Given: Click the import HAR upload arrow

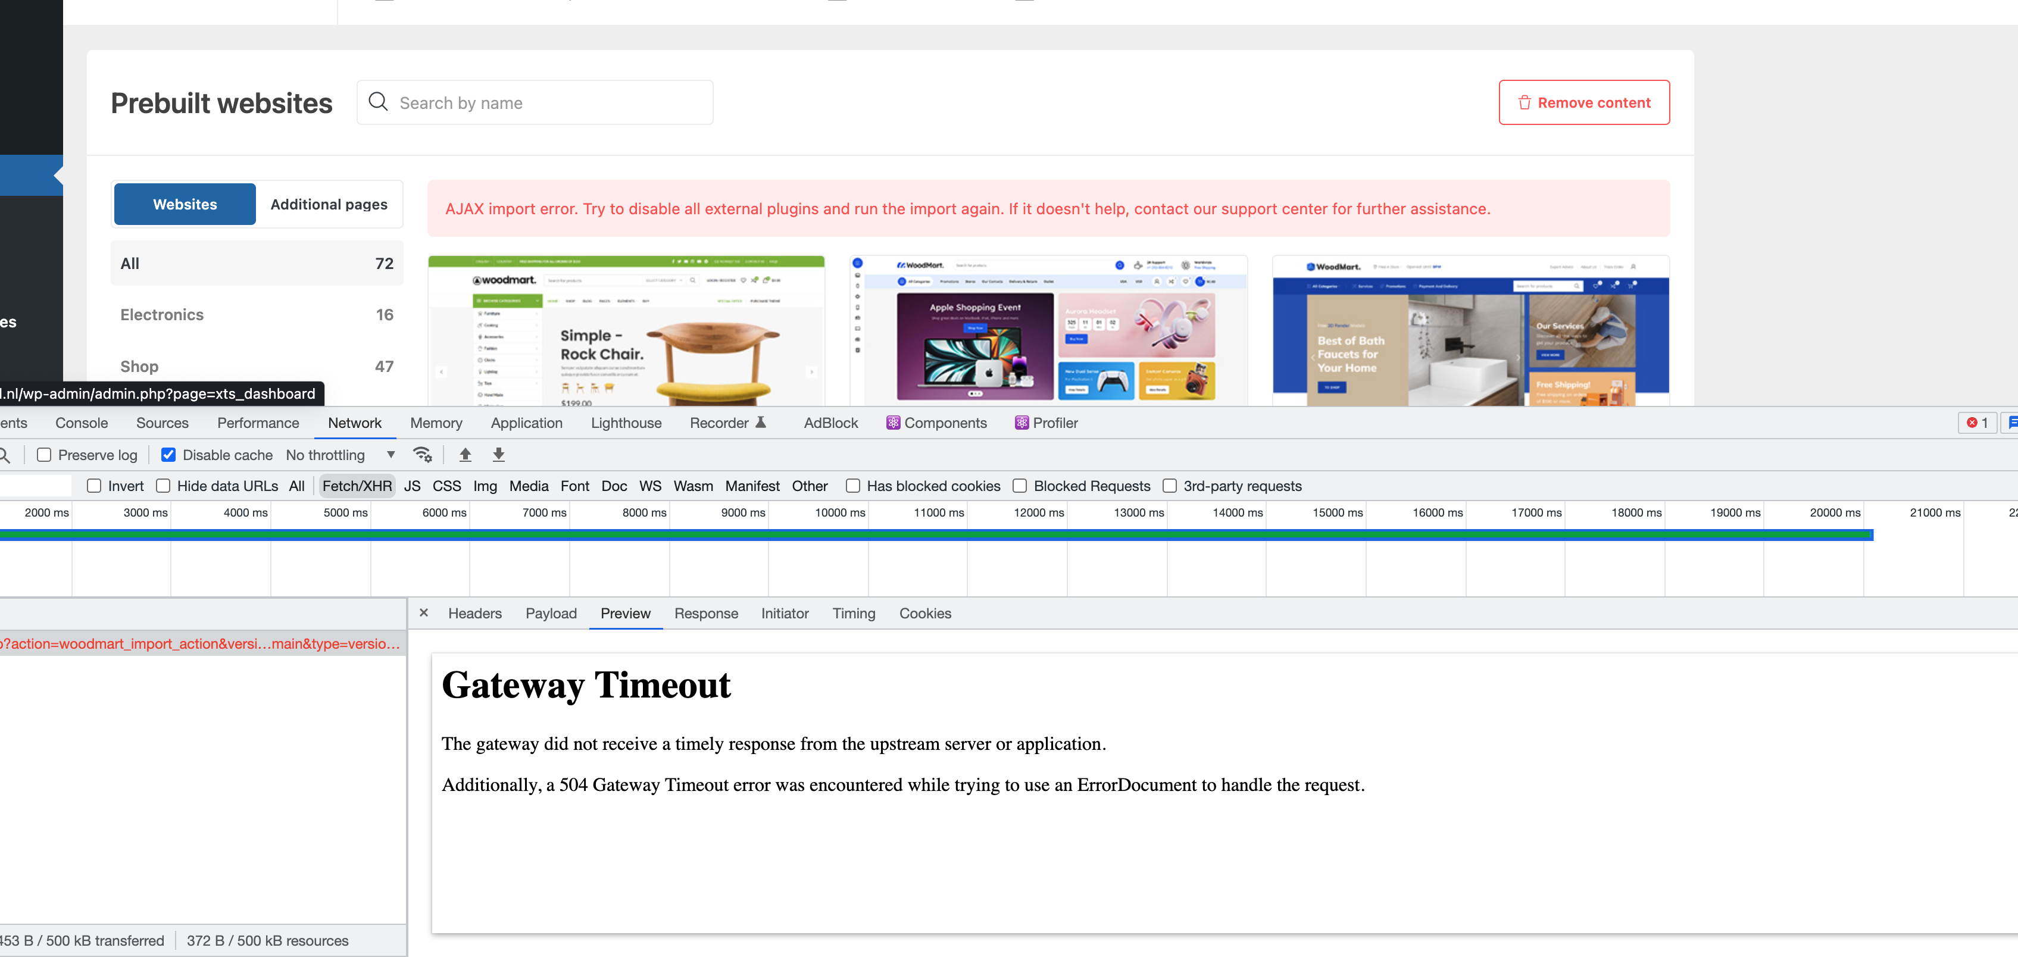Looking at the screenshot, I should pyautogui.click(x=466, y=454).
